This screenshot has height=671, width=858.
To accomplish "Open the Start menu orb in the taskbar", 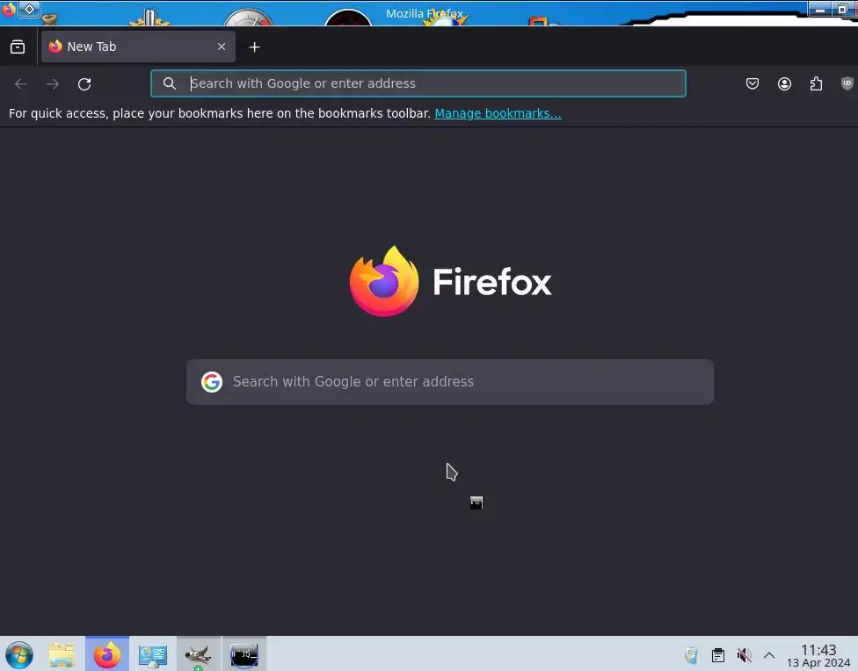I will click(19, 654).
